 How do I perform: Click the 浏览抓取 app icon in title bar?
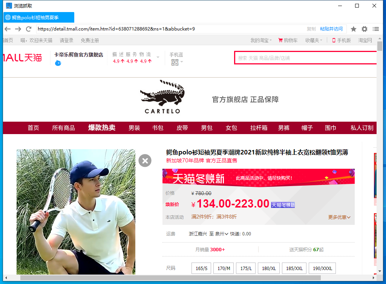pyautogui.click(x=9, y=6)
